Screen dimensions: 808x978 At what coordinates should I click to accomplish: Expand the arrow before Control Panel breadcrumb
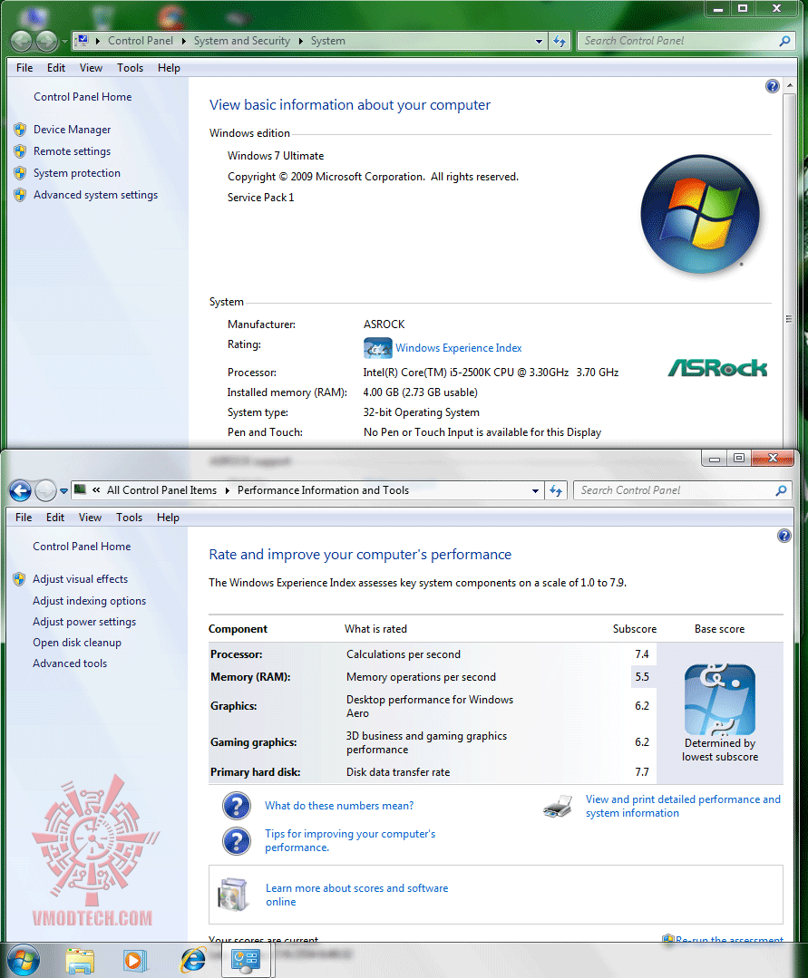point(98,41)
